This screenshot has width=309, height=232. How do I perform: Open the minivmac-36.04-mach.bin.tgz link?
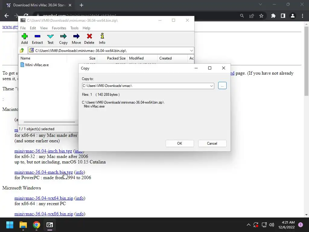point(43,172)
